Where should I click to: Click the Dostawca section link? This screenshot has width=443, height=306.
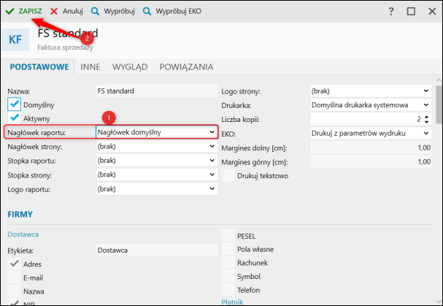(x=23, y=234)
